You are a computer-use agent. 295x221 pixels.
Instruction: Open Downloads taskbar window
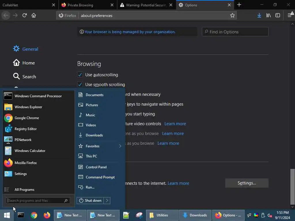coord(195,215)
